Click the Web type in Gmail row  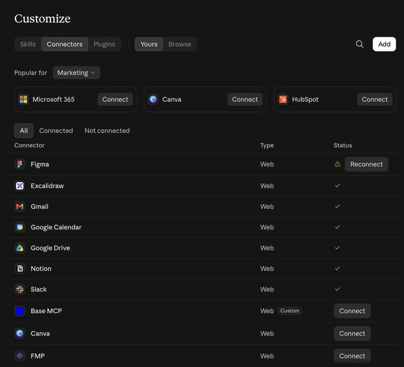tap(267, 206)
